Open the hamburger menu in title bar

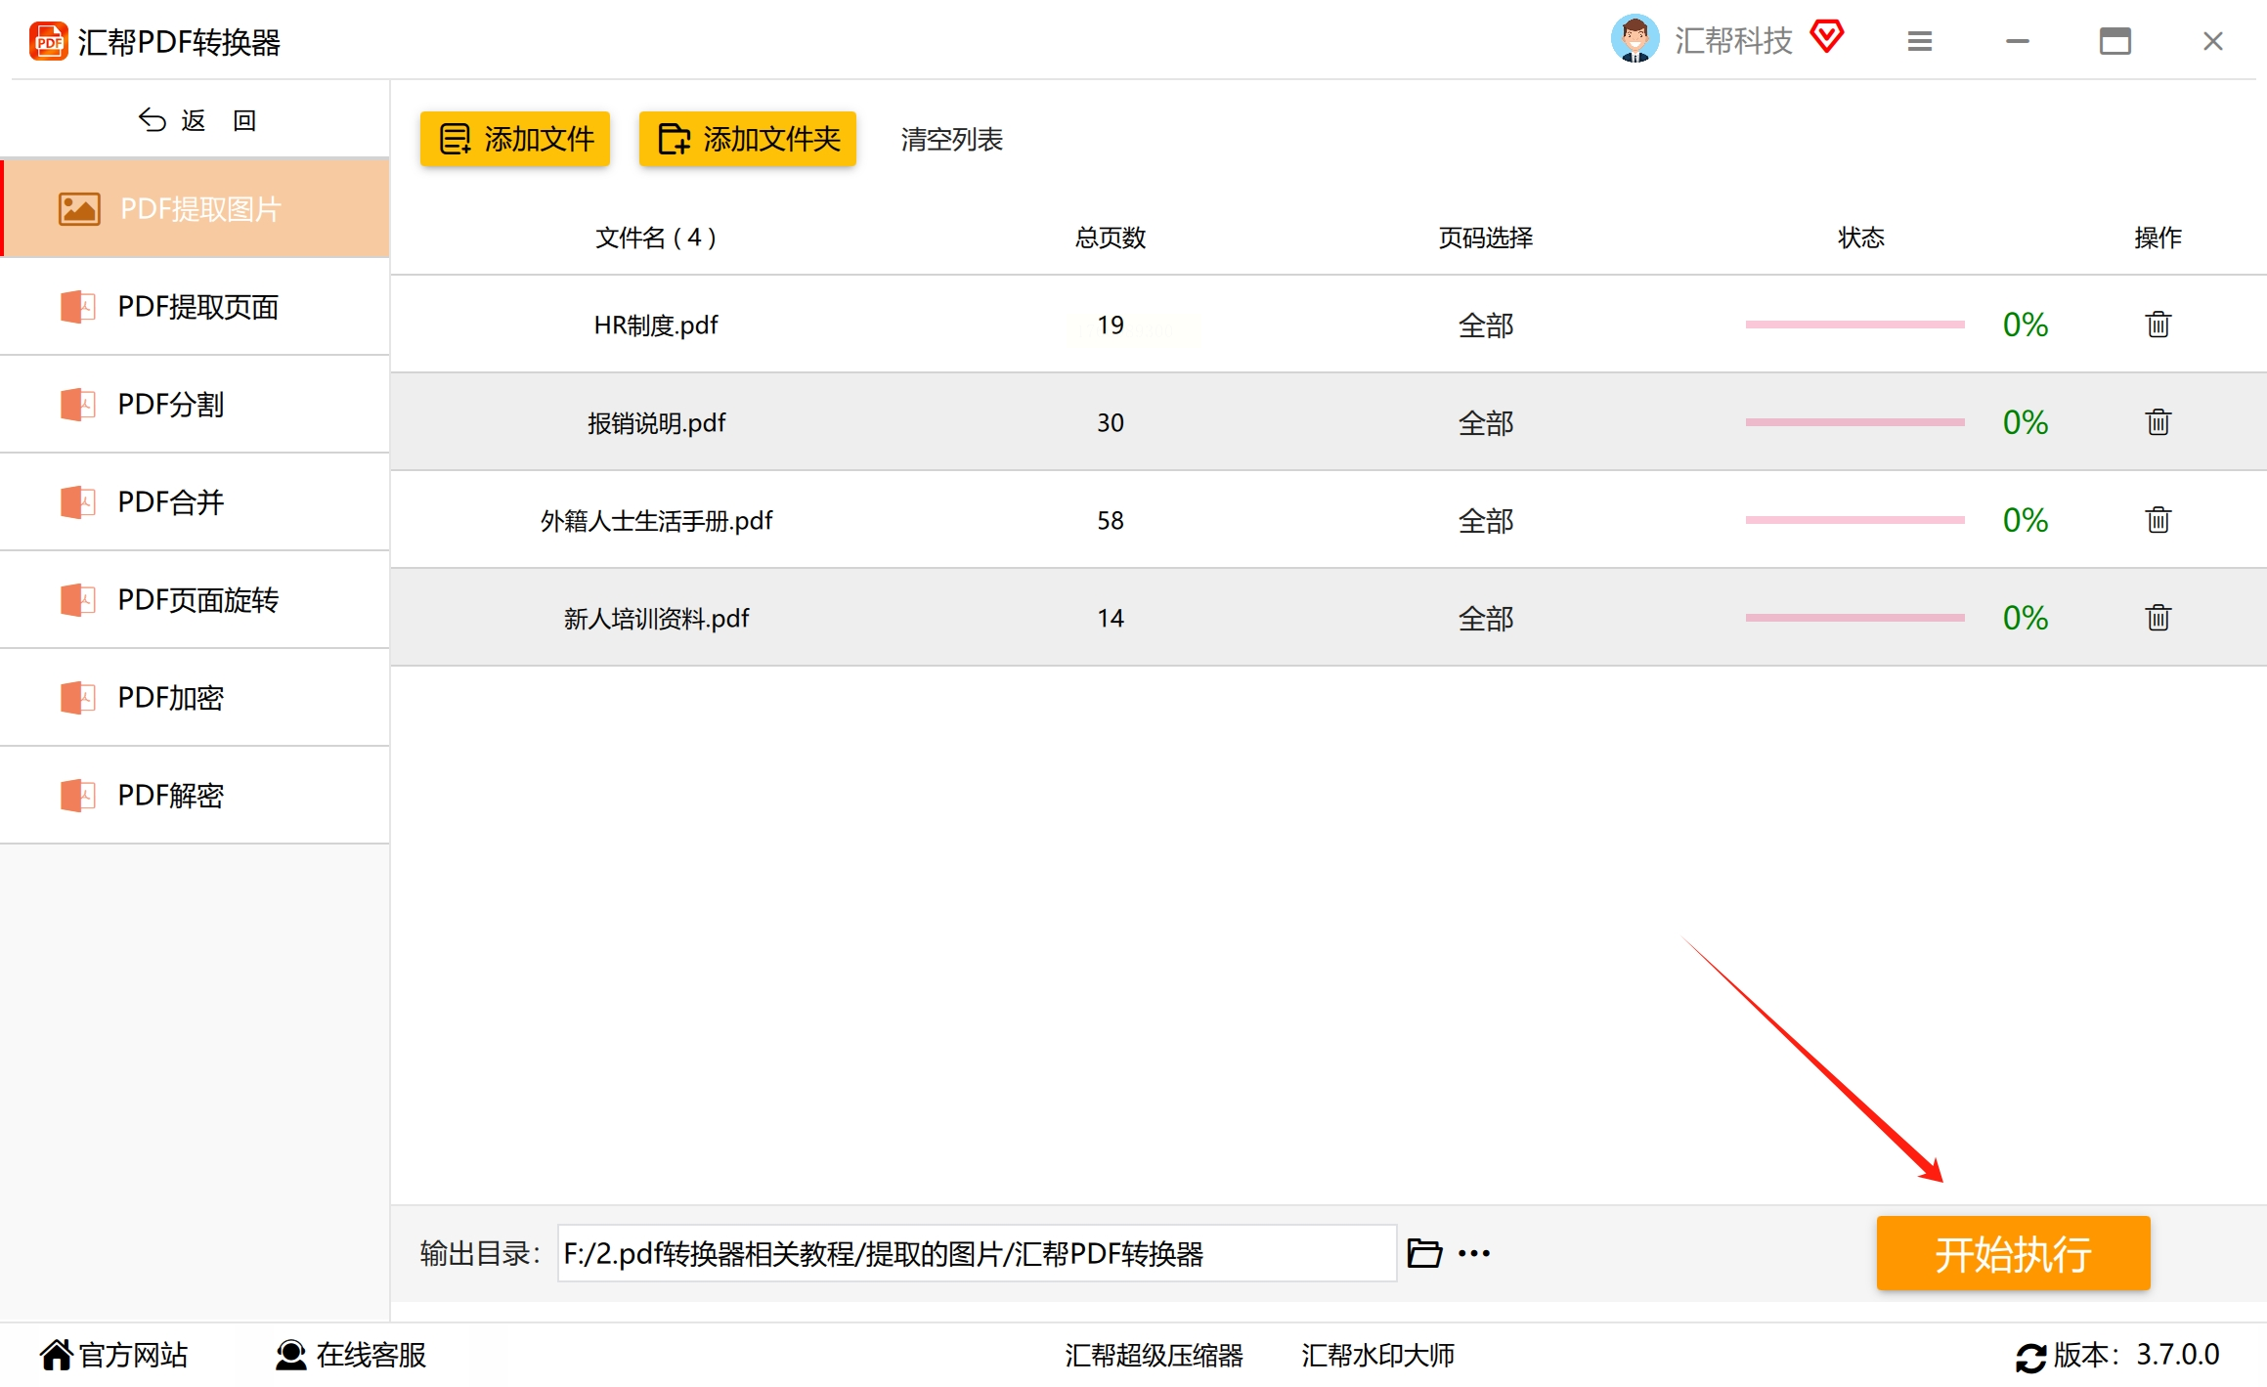coord(1919,41)
